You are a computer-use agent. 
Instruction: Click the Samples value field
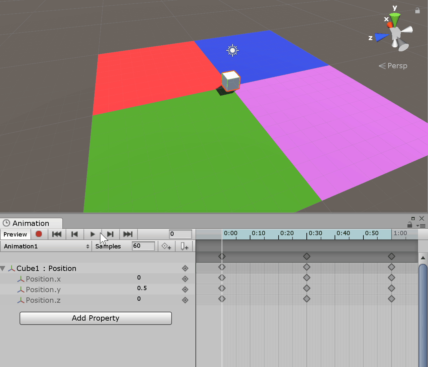pos(143,246)
